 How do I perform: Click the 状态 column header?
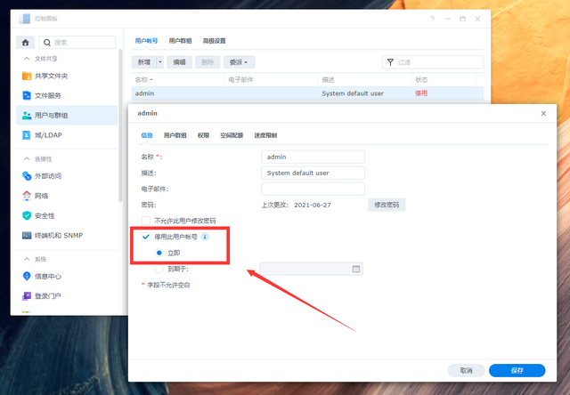(444, 79)
